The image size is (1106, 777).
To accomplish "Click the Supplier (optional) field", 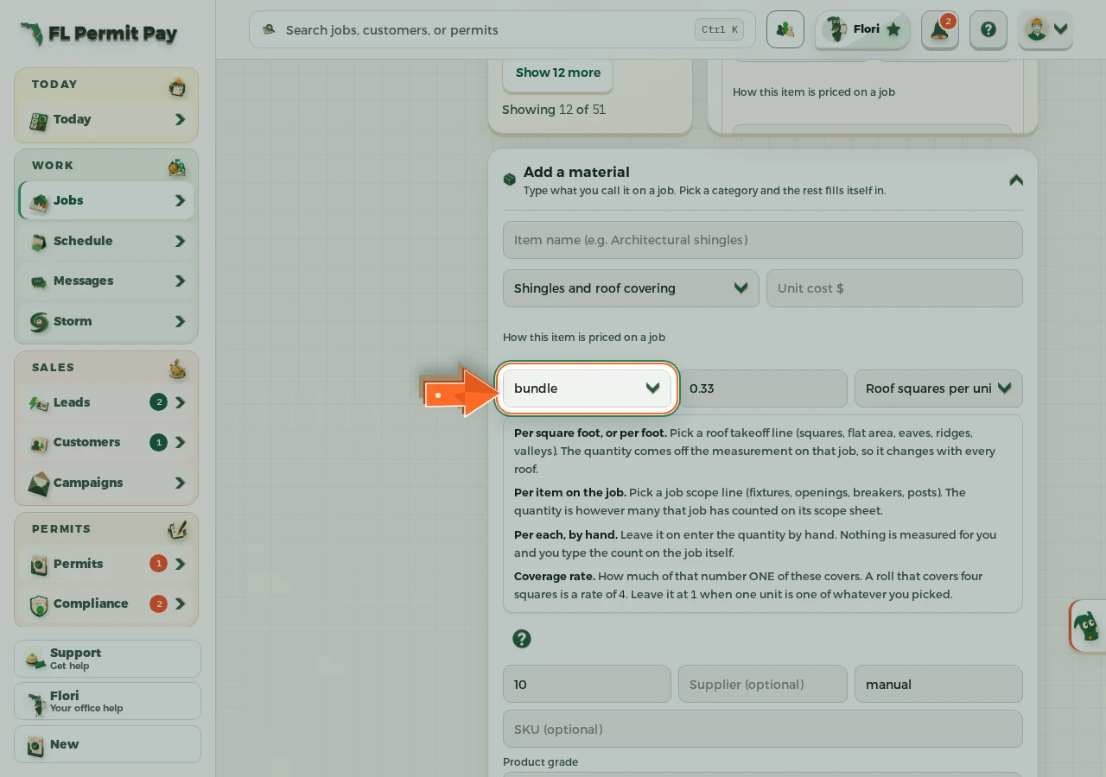I will coord(763,684).
